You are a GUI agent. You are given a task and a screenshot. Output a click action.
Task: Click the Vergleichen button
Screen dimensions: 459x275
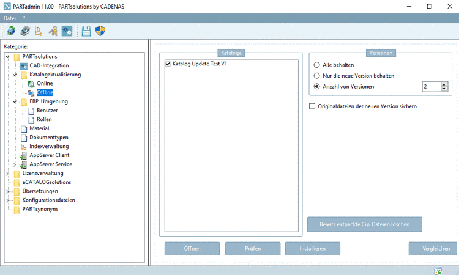pos(433,248)
